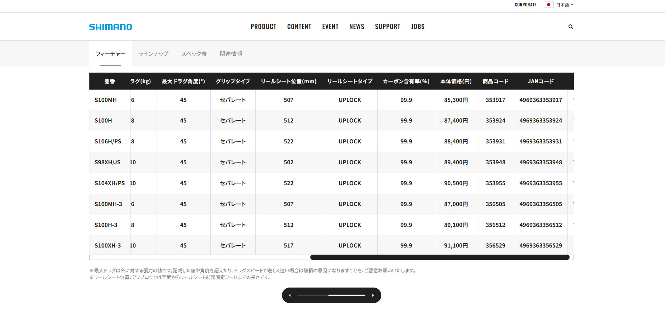Click the グリップタイプ column header
The image size is (665, 318).
click(x=233, y=81)
